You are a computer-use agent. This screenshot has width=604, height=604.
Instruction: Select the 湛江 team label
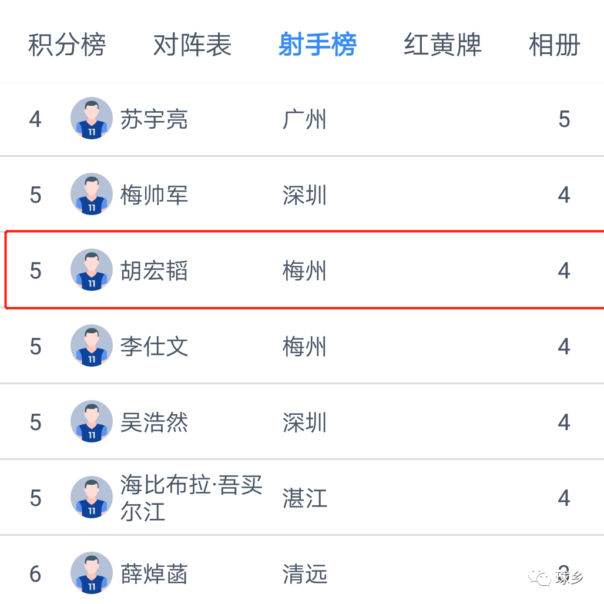point(304,498)
